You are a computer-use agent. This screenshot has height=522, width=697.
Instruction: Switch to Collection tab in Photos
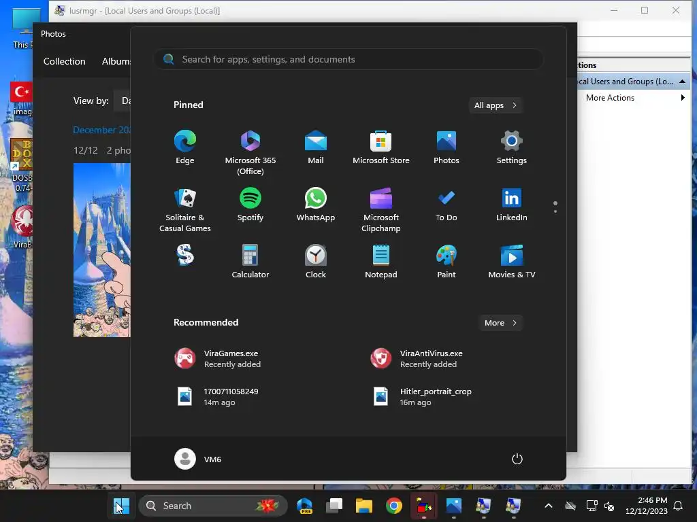click(x=65, y=61)
